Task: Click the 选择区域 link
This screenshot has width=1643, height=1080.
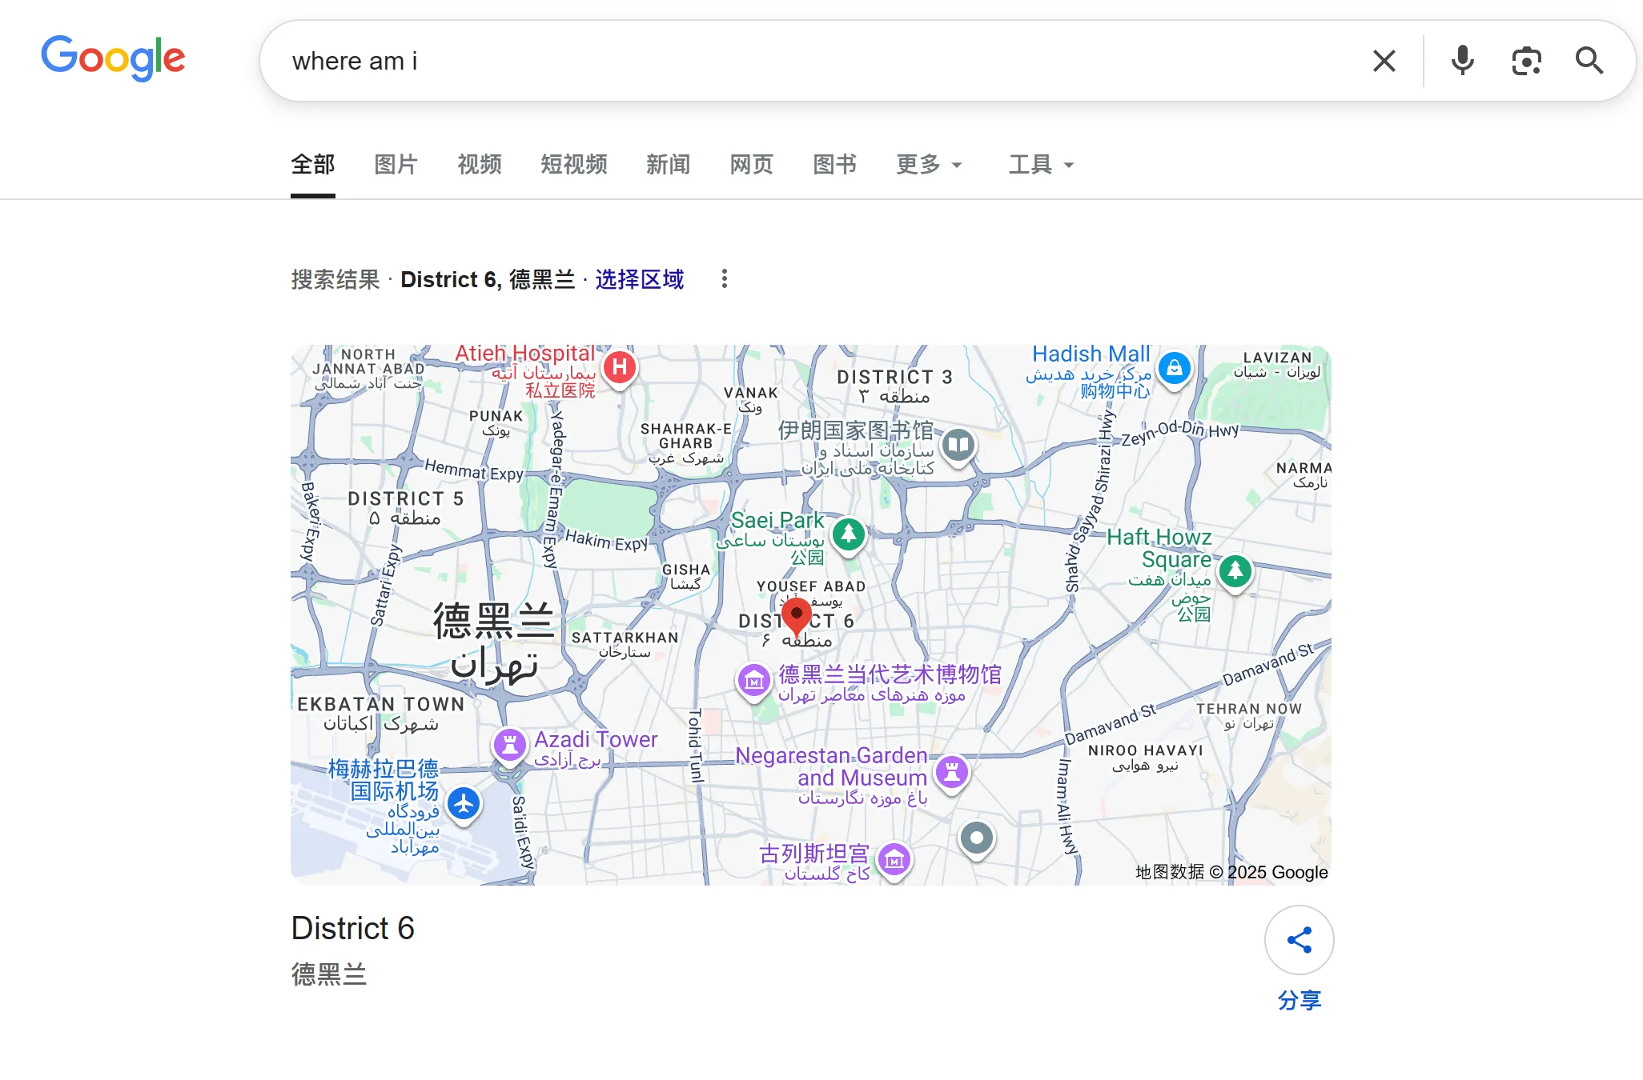Action: 638,280
